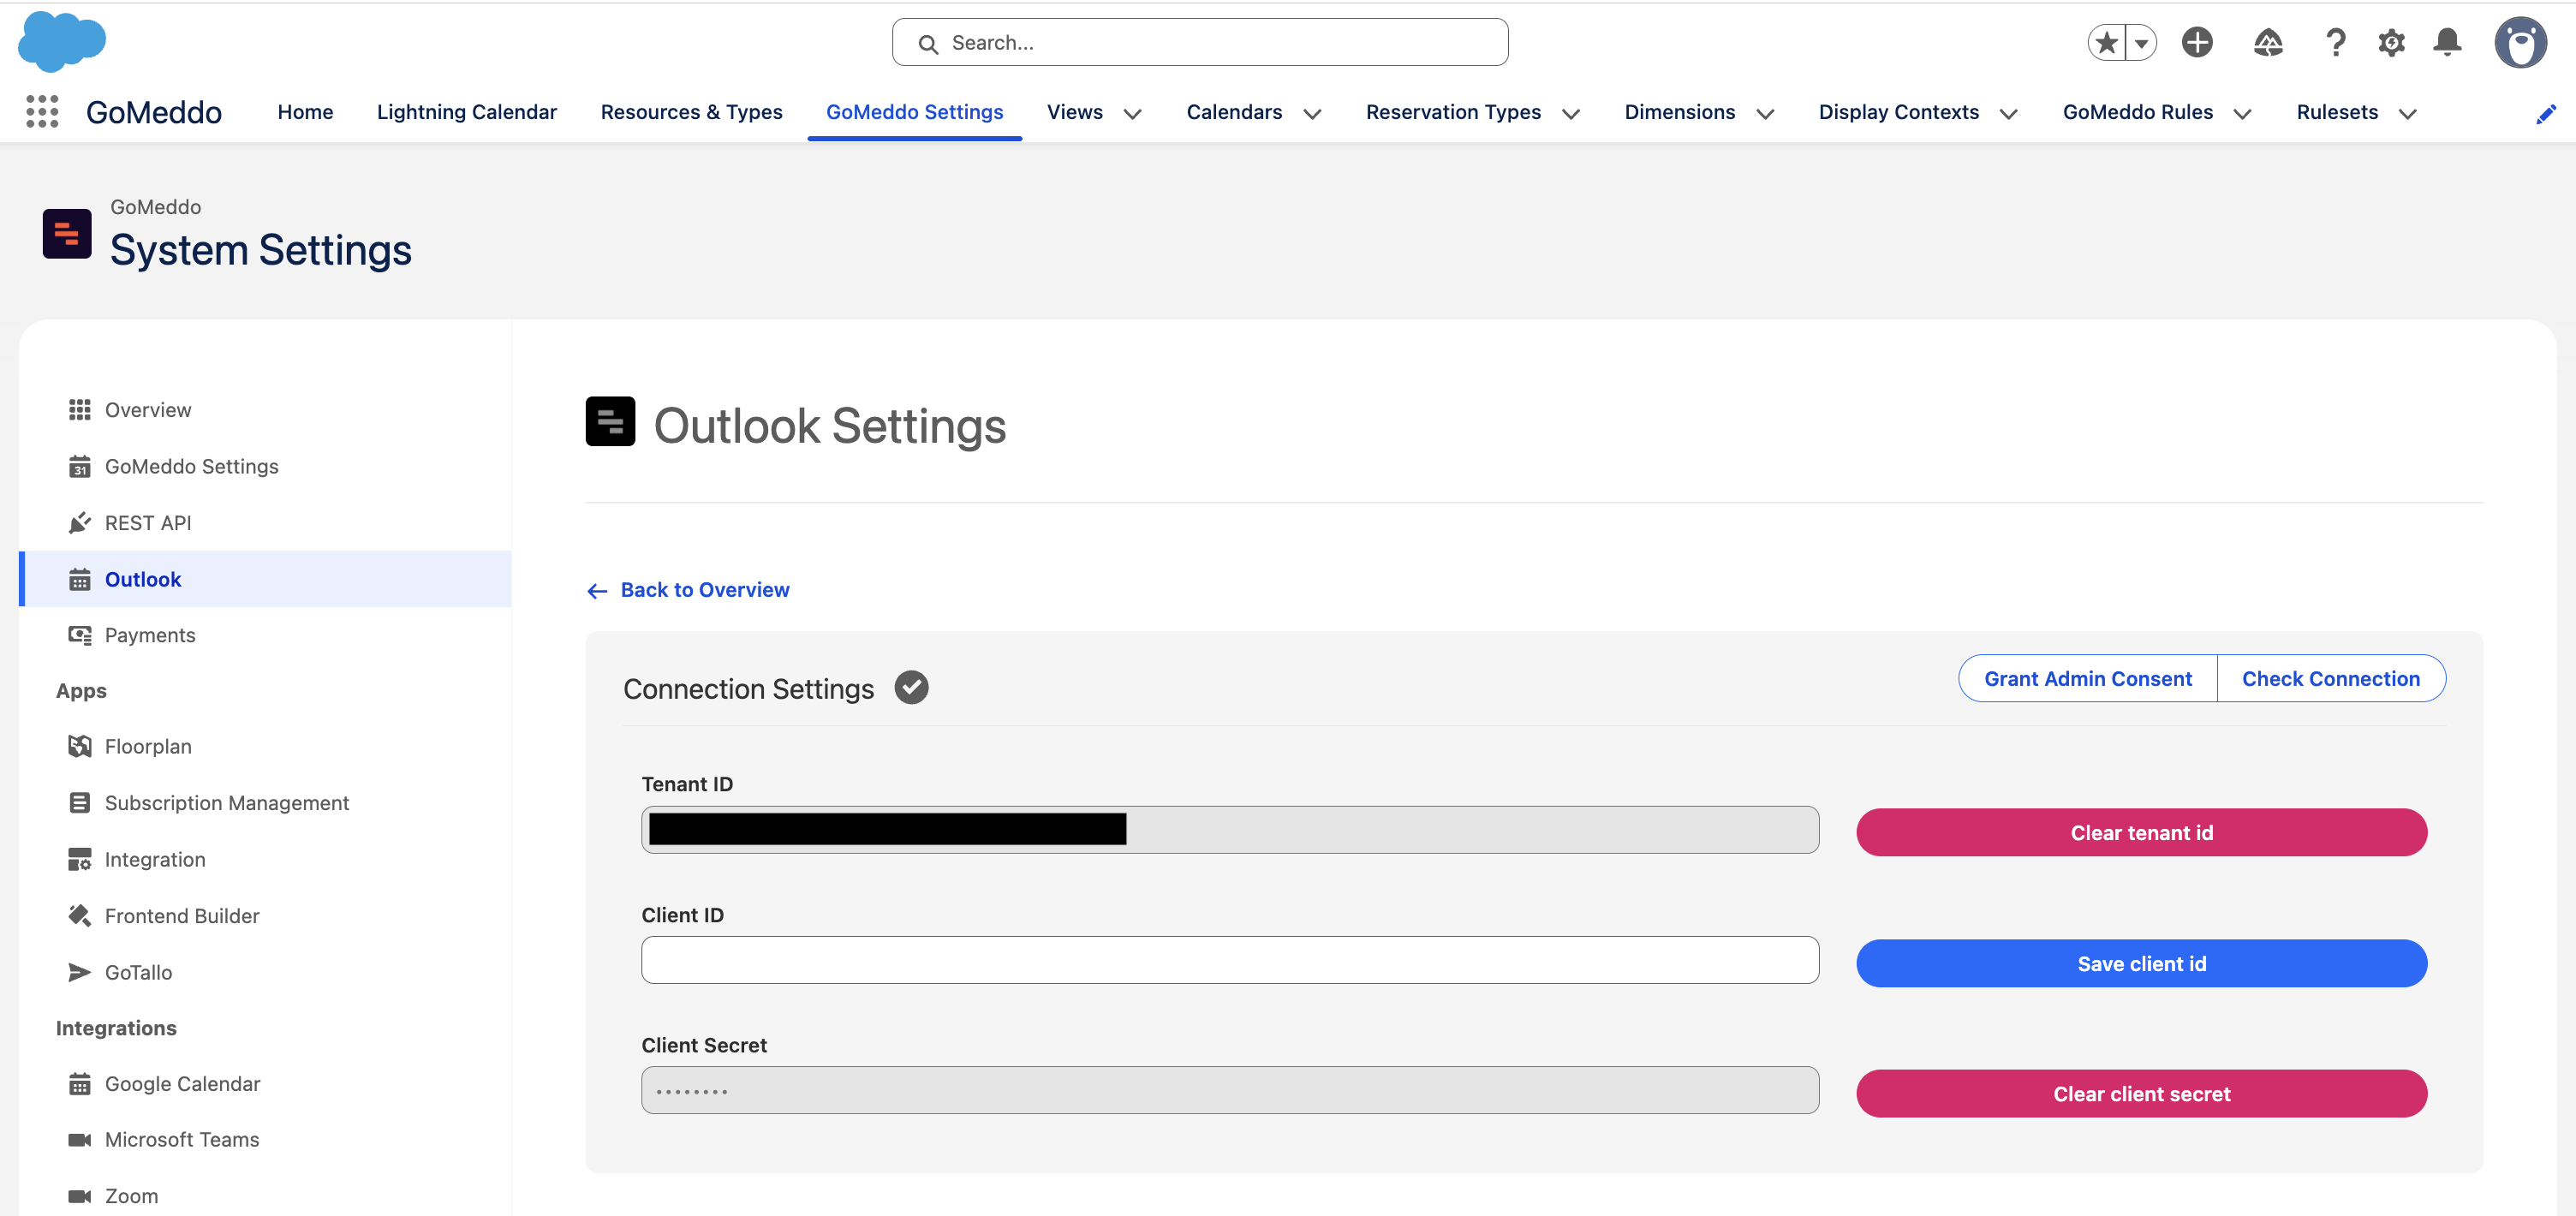Click the Tenant ID field

pyautogui.click(x=1230, y=830)
